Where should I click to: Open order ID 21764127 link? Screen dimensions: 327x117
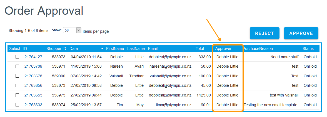click(33, 57)
